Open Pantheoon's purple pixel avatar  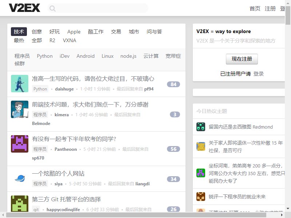point(20,144)
